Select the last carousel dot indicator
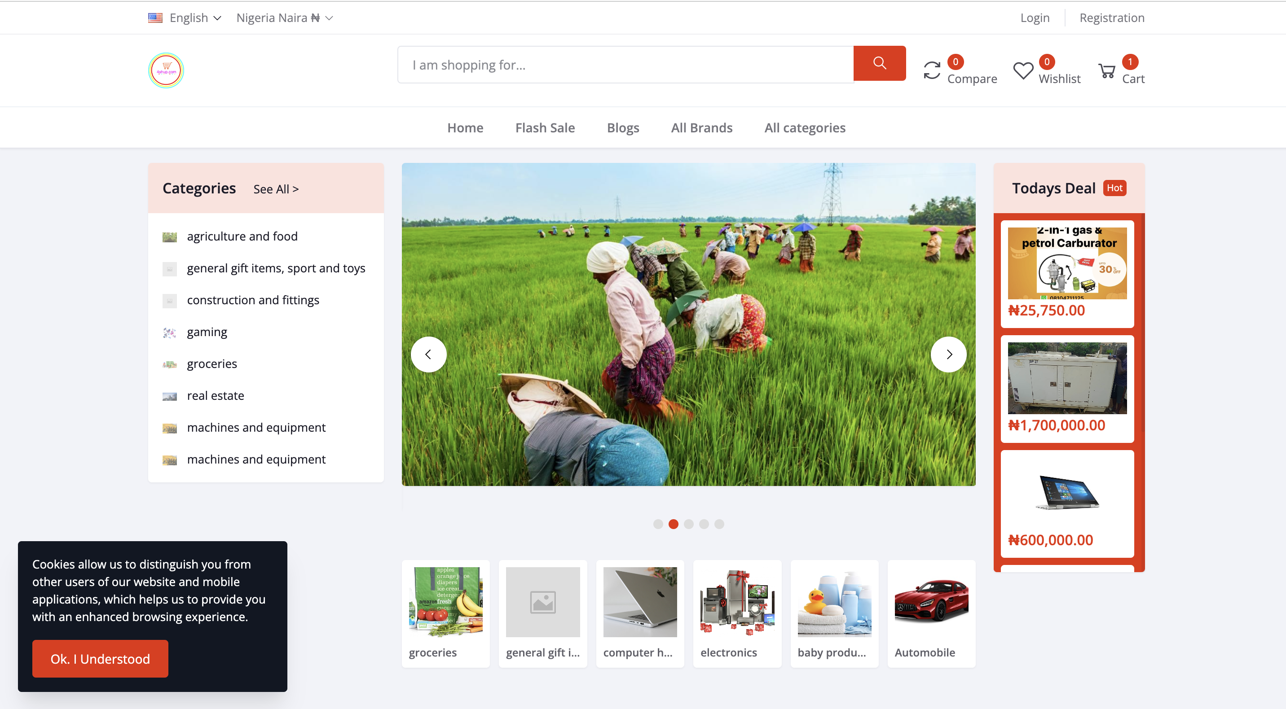1286x709 pixels. [x=719, y=524]
